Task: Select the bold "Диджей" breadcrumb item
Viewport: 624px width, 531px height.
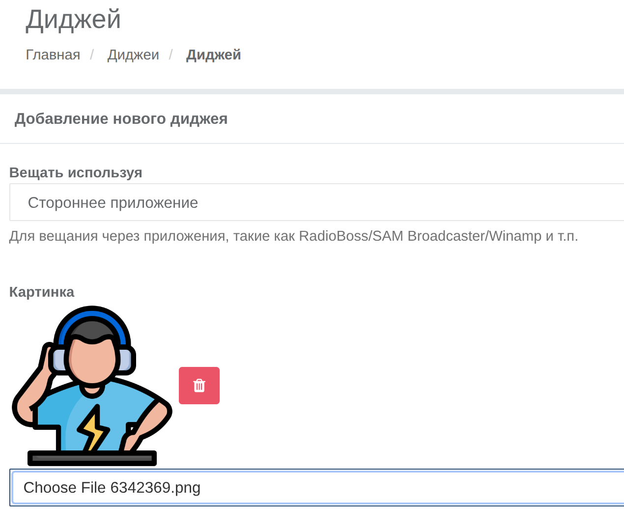Action: pyautogui.click(x=213, y=55)
